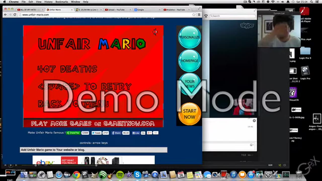This screenshot has height=181, width=322.
Task: Open QuickTime Player in the dock
Action: tap(155, 174)
